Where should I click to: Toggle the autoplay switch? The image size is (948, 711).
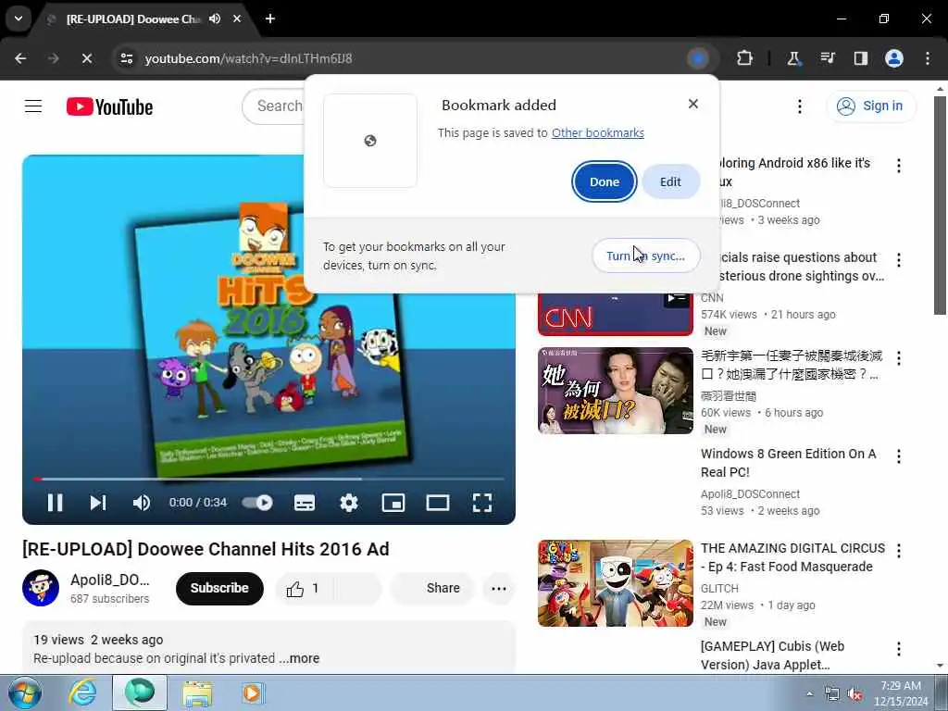[x=257, y=503]
